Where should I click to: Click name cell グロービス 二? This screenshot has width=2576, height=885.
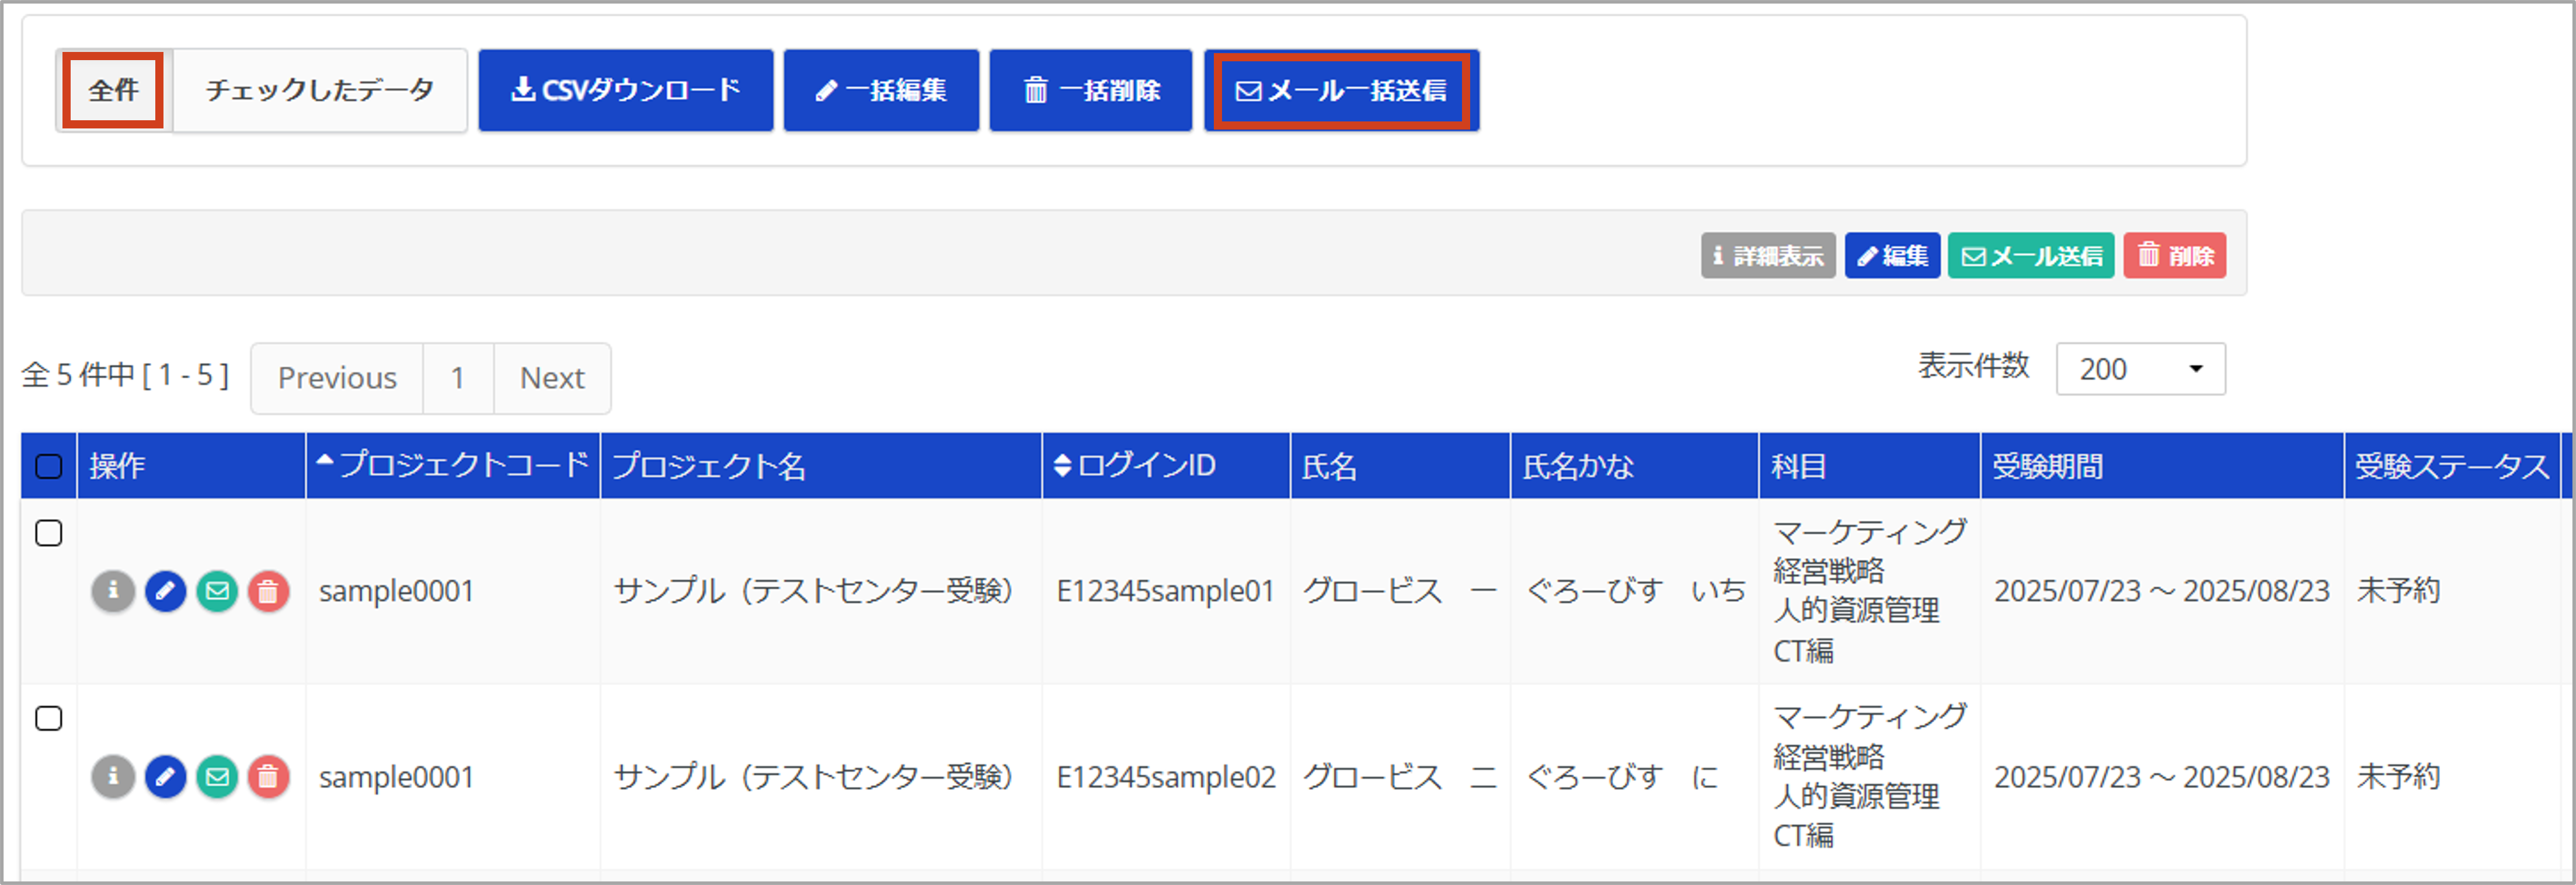1400,777
